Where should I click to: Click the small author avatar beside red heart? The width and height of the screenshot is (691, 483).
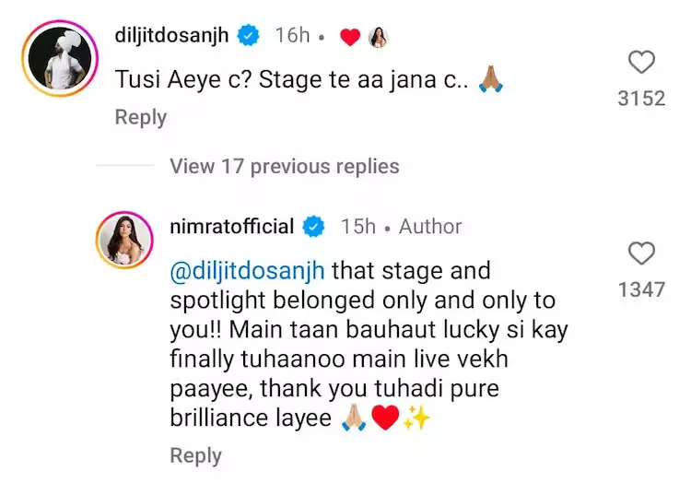point(378,37)
